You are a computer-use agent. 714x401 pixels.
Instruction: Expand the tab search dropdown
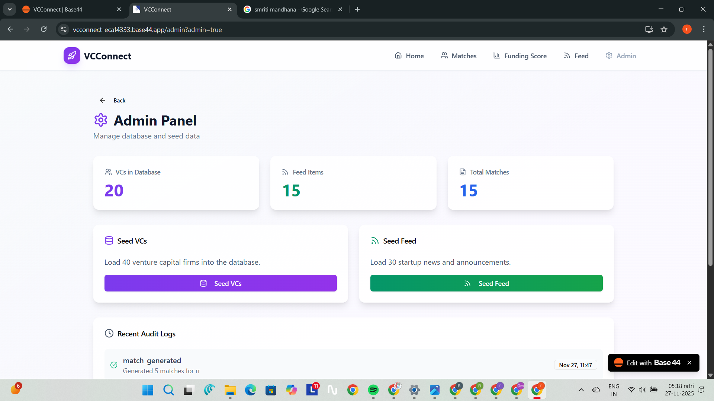coord(10,9)
